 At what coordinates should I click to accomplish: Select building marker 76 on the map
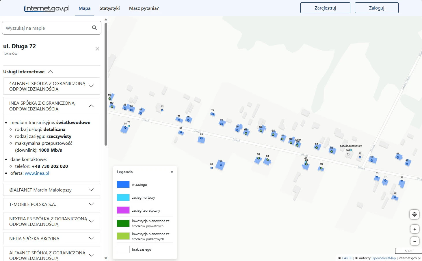[x=188, y=120]
